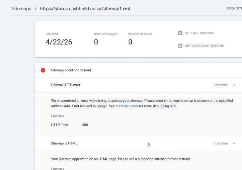This screenshot has height=170, width=242.
Task: Click the Sitemap is HTML row label
Action: 64,143
